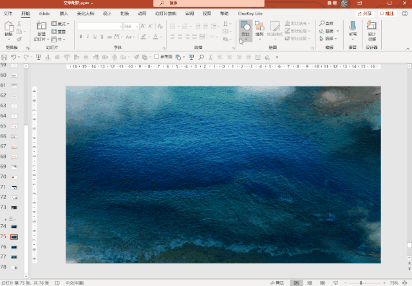Open the Select (选择) dropdown
Image resolution: width=412 pixels, height=286 pixels.
328,39
